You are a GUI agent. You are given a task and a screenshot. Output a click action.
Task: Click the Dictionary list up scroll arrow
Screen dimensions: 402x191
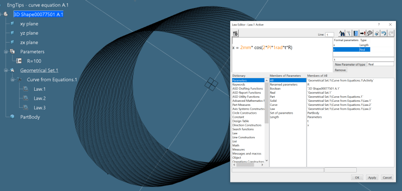(267, 81)
